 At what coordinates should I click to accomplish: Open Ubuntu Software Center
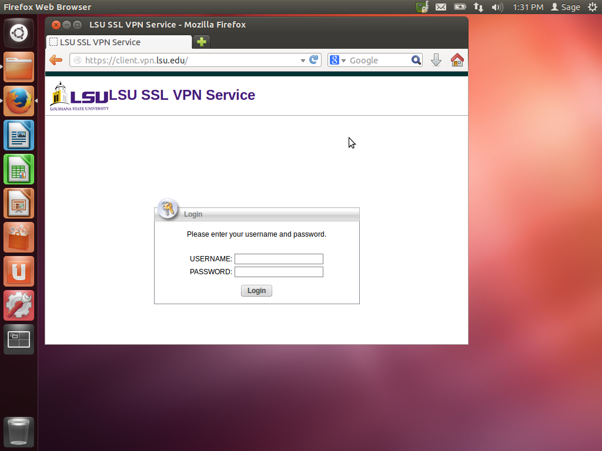coord(19,237)
